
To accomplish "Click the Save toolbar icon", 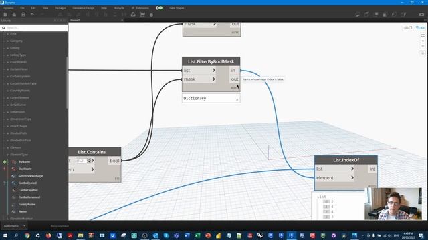I will point(23,15).
